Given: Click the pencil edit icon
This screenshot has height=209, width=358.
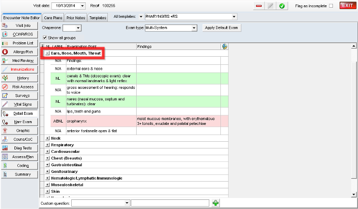Looking at the screenshot, I should point(270,6).
